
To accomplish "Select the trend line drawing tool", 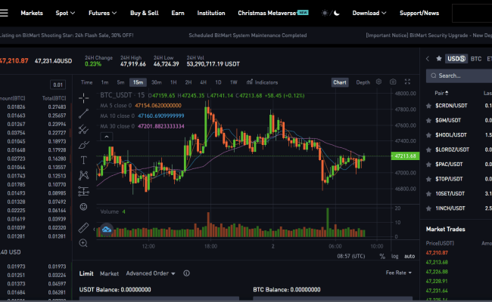I will point(83,113).
